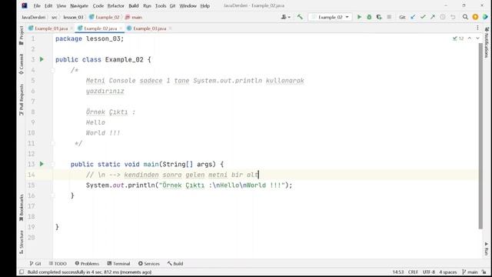Open the Git tool window button

tap(35, 263)
